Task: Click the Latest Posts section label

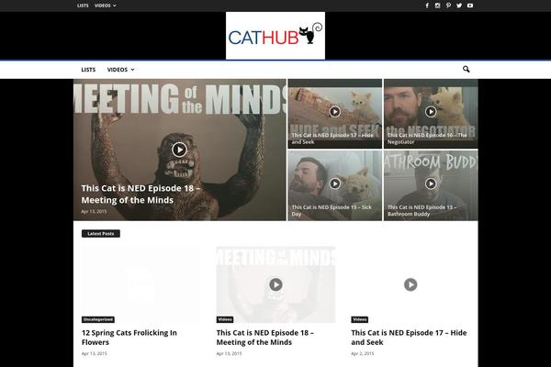Action: click(101, 234)
